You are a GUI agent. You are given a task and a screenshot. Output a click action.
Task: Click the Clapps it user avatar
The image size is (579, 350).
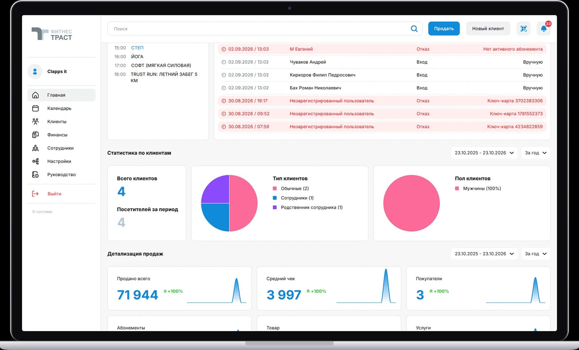pyautogui.click(x=35, y=71)
